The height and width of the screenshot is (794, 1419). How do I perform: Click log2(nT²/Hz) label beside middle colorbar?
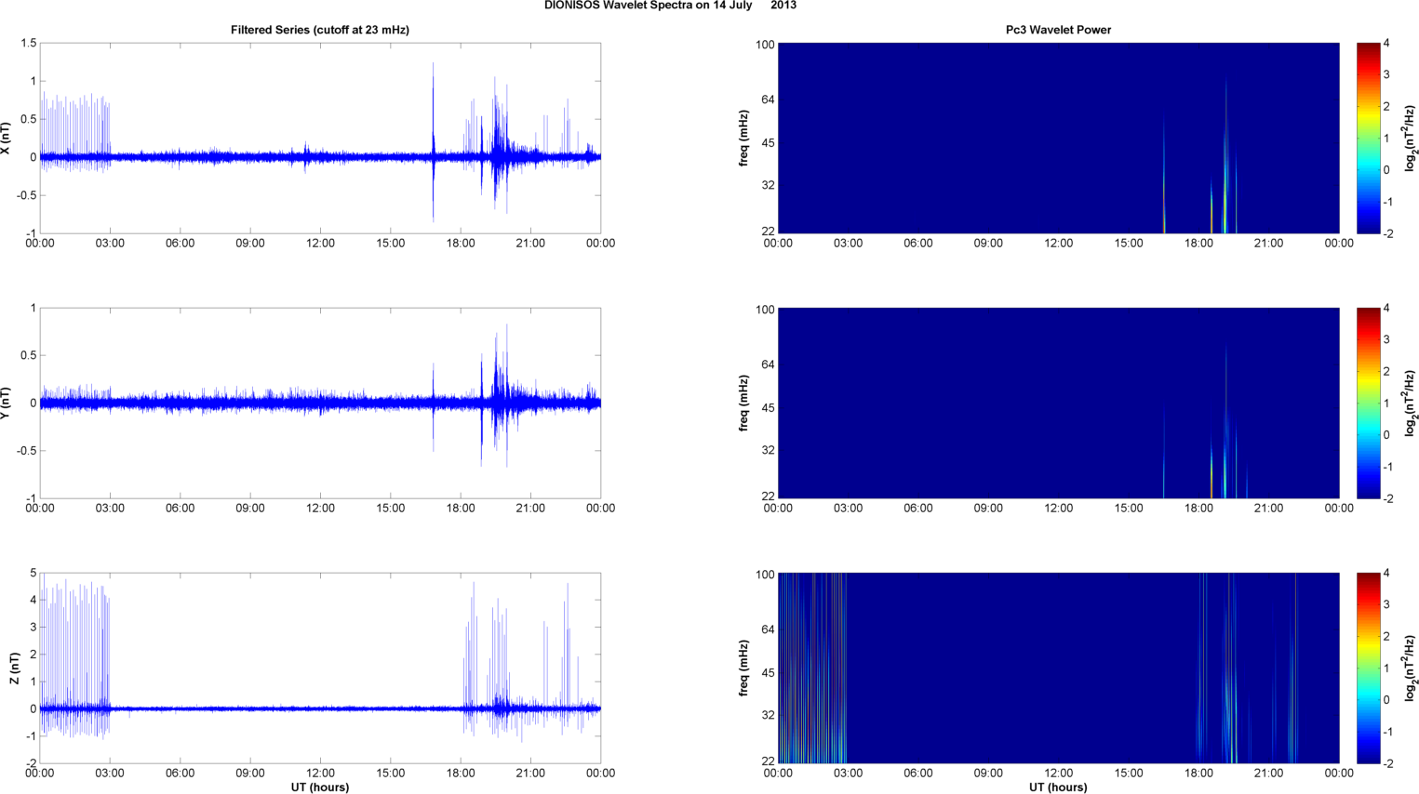click(x=1411, y=404)
